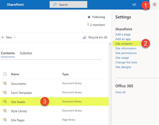Screen dimensions: 159x125
Task: Click the members person icon
Action: (x=88, y=24)
